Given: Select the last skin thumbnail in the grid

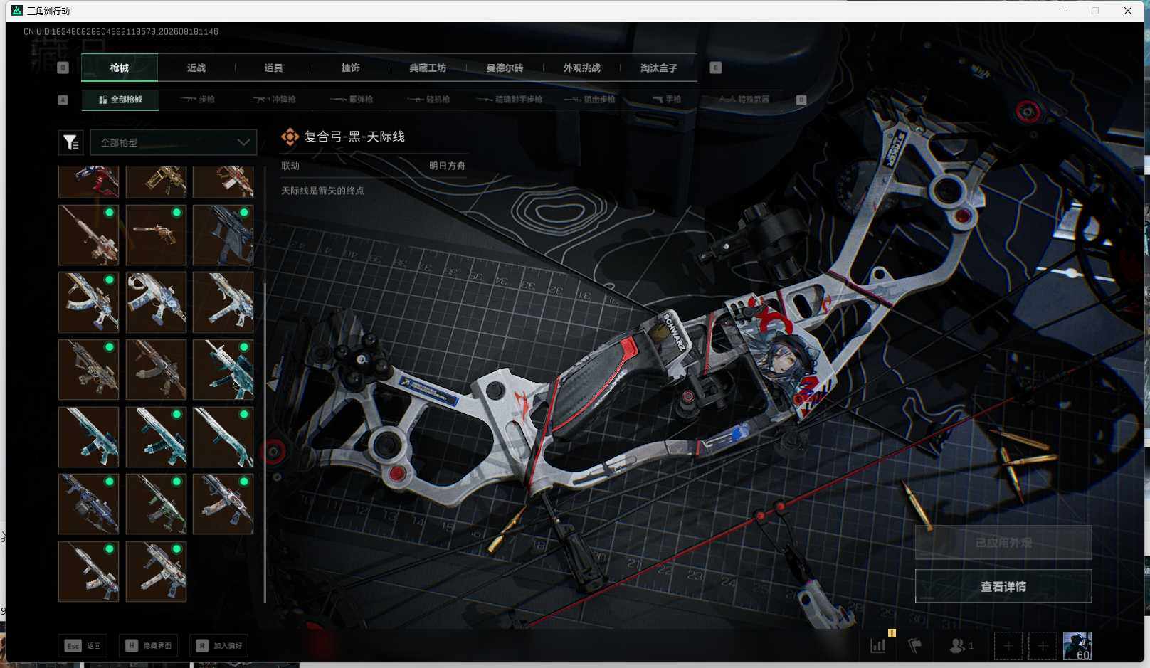Looking at the screenshot, I should [x=156, y=572].
